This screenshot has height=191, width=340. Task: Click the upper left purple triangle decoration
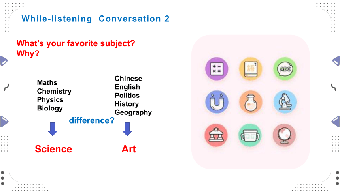coord(4,61)
